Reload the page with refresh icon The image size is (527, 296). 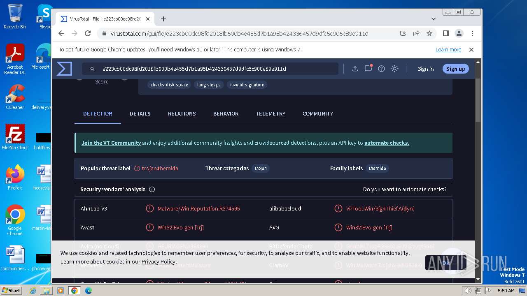[88, 34]
